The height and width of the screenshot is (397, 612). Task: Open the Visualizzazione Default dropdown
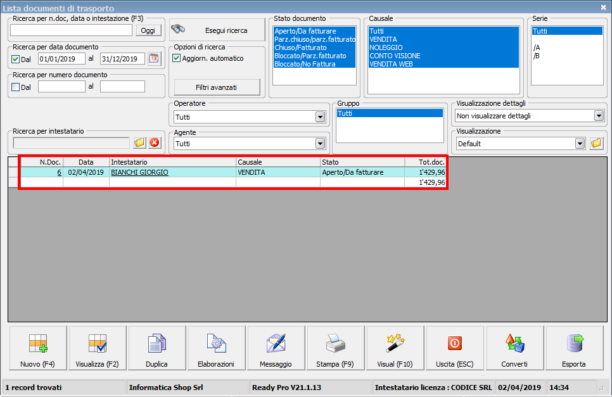[580, 144]
